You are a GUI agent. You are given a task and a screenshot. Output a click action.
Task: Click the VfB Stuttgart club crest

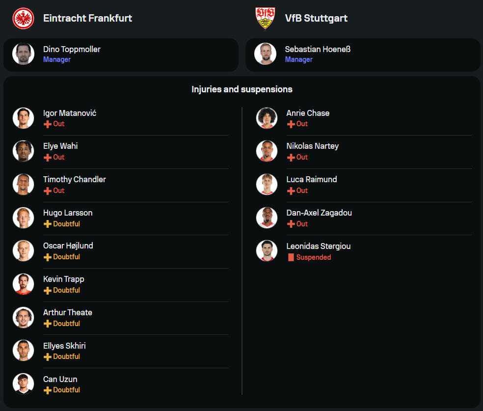[266, 18]
